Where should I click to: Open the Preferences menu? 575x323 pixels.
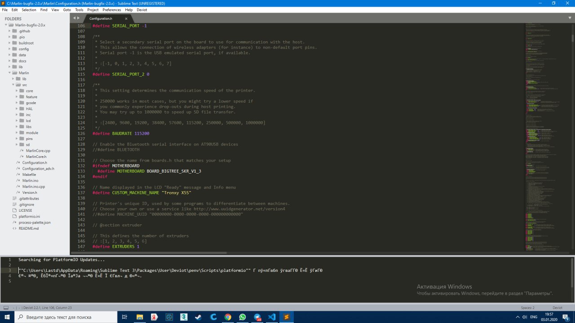(x=112, y=9)
